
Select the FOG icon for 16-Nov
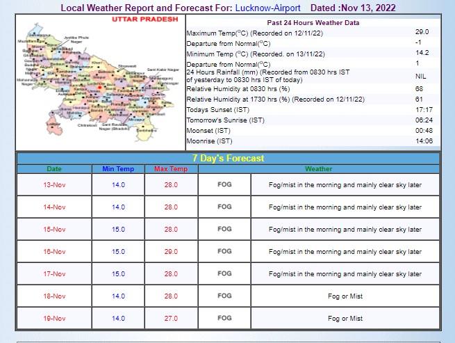click(224, 251)
